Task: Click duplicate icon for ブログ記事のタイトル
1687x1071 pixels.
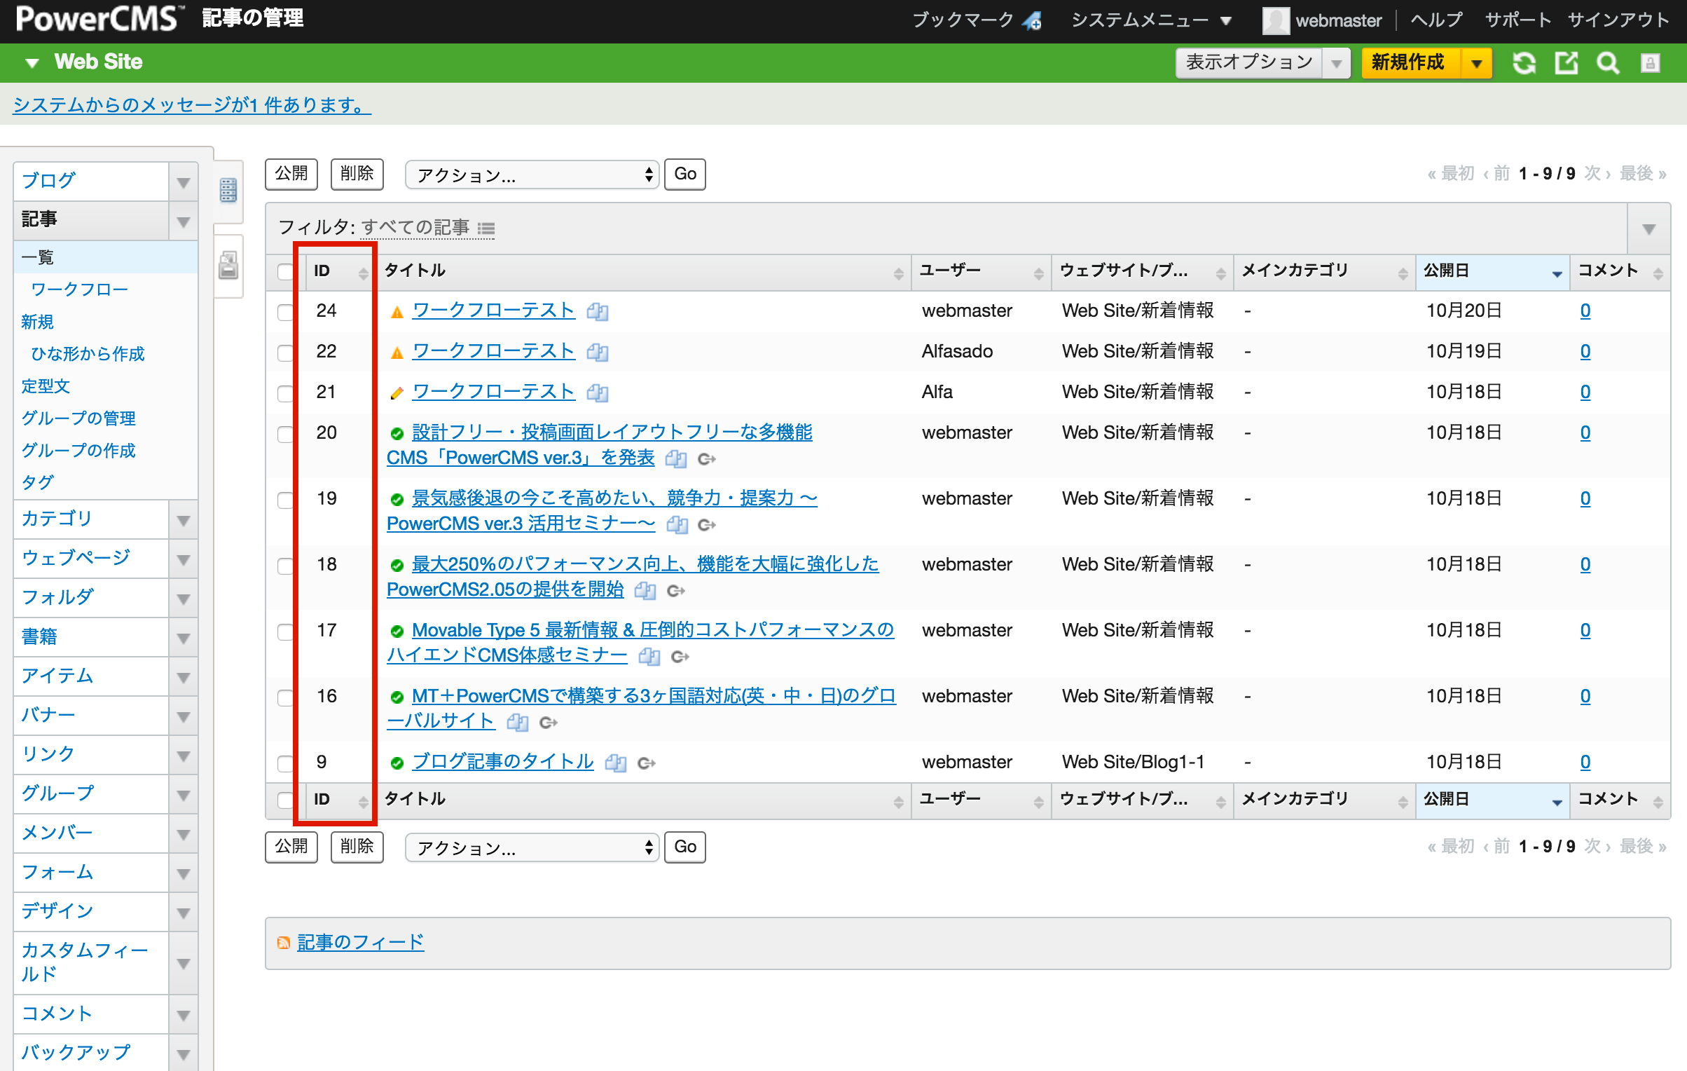Action: (616, 763)
